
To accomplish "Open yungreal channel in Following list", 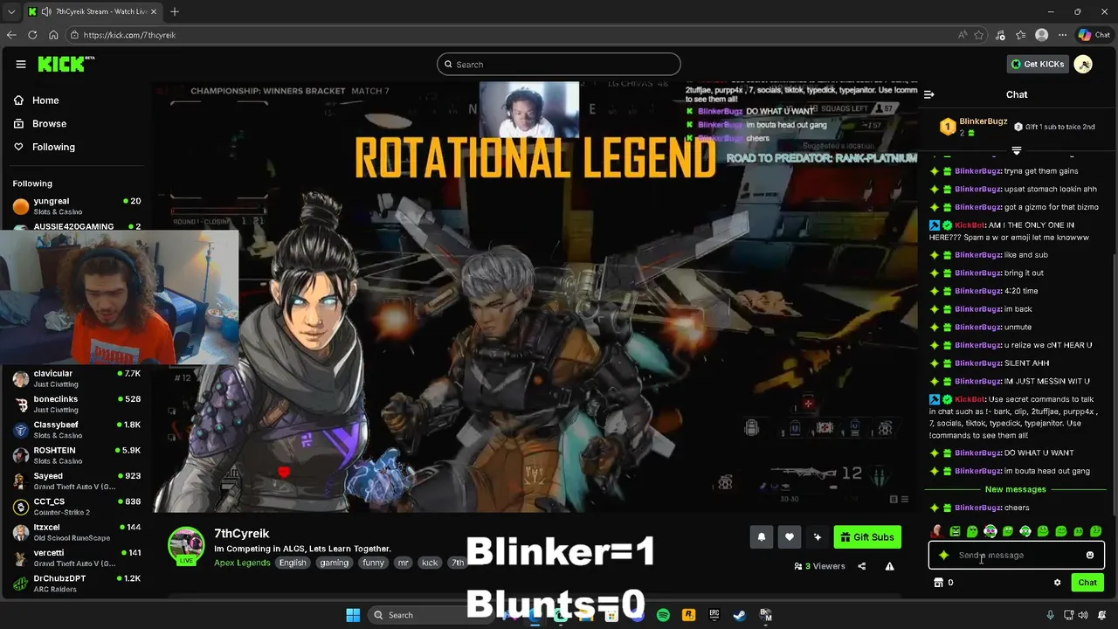I will (76, 205).
